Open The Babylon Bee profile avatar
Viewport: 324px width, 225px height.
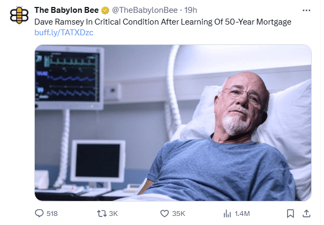(x=19, y=15)
